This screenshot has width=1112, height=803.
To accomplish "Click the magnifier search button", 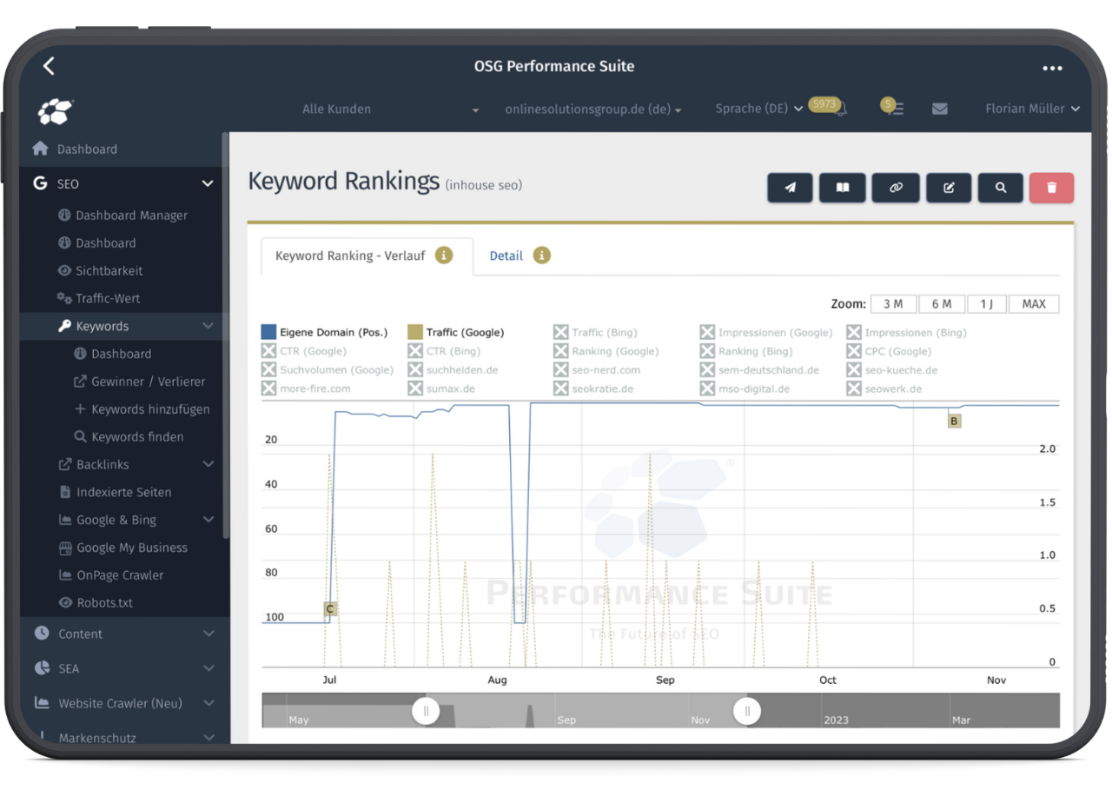I will pyautogui.click(x=1001, y=188).
